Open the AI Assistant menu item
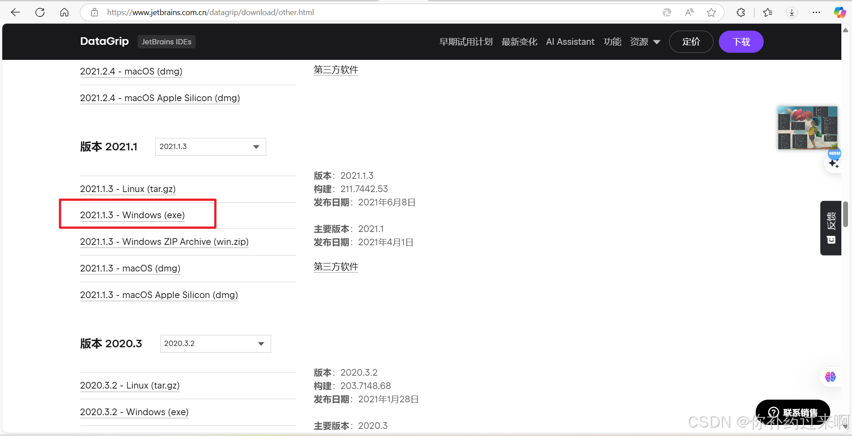 (570, 42)
